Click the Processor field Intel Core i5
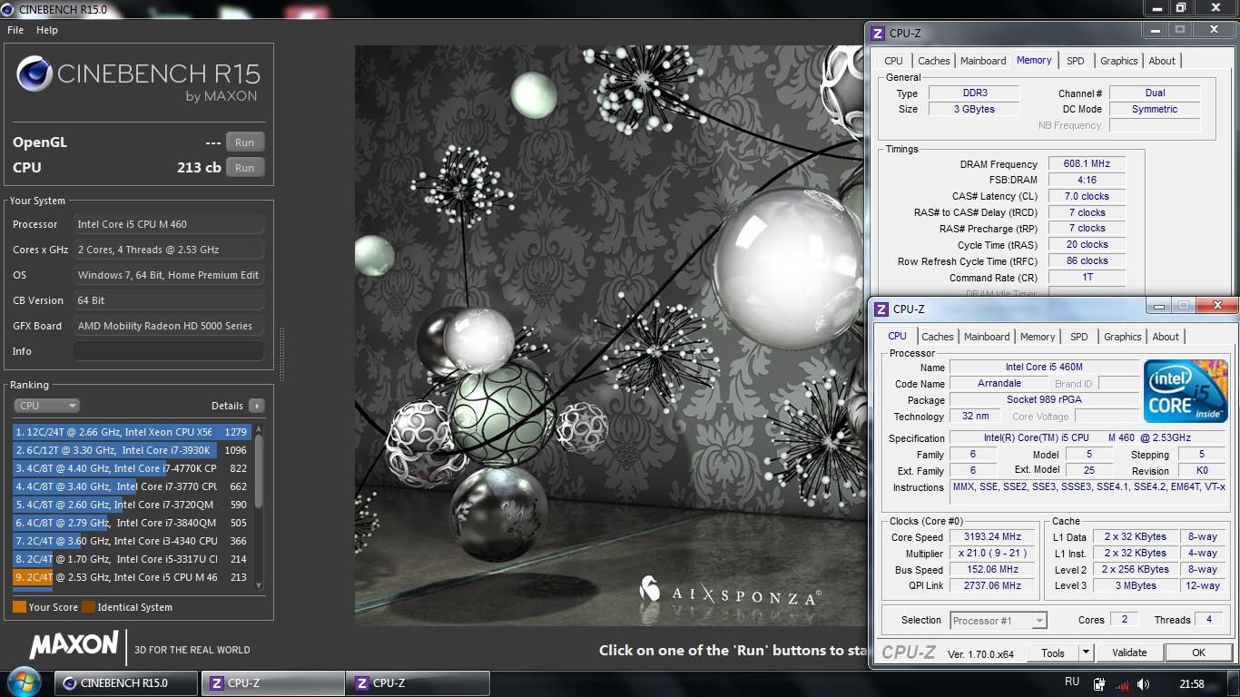 coord(169,224)
